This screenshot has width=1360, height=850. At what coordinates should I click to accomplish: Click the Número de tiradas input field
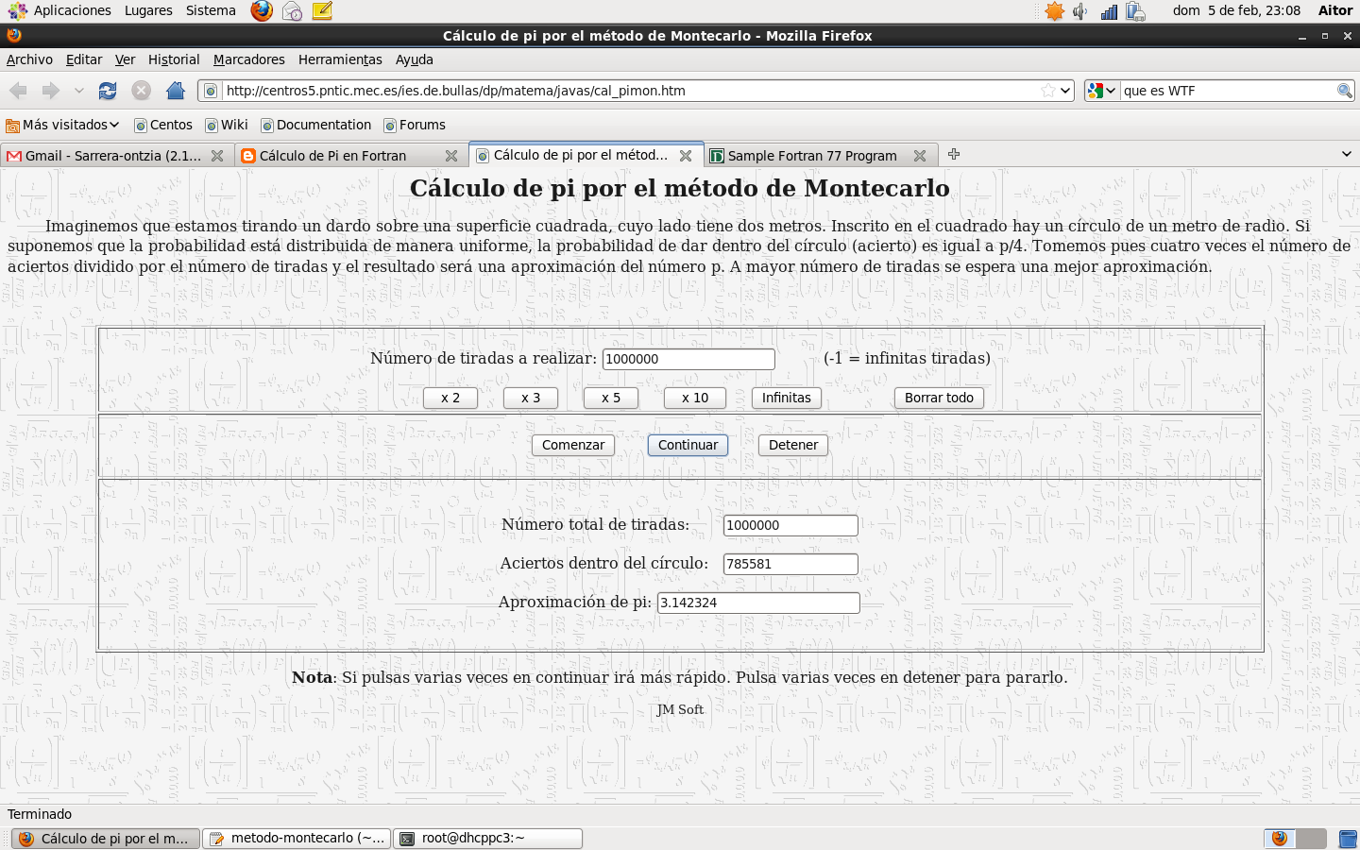pyautogui.click(x=688, y=359)
